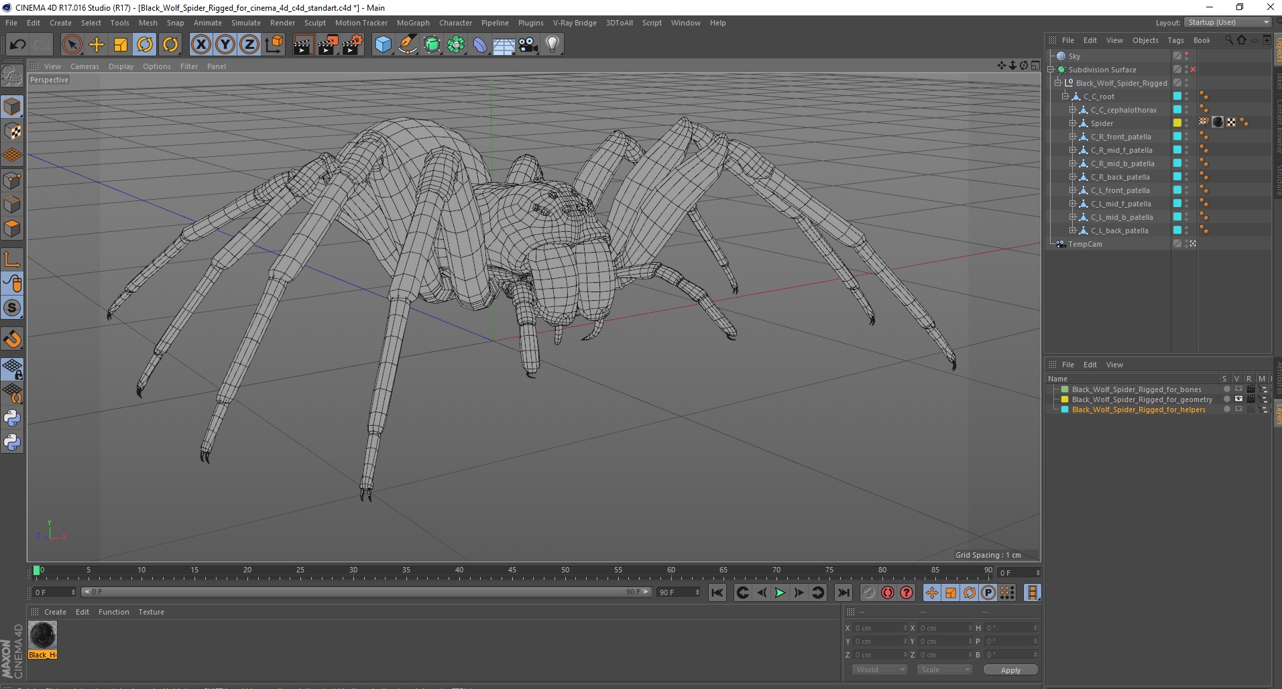Select the Live Selection tool

click(x=72, y=45)
